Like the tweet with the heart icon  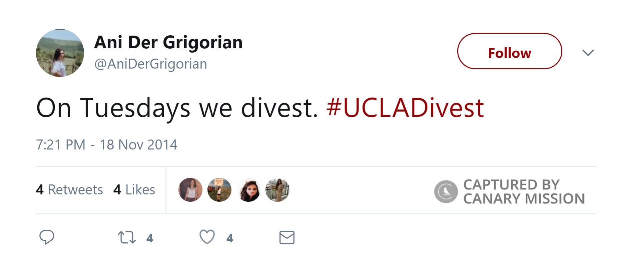point(207,237)
